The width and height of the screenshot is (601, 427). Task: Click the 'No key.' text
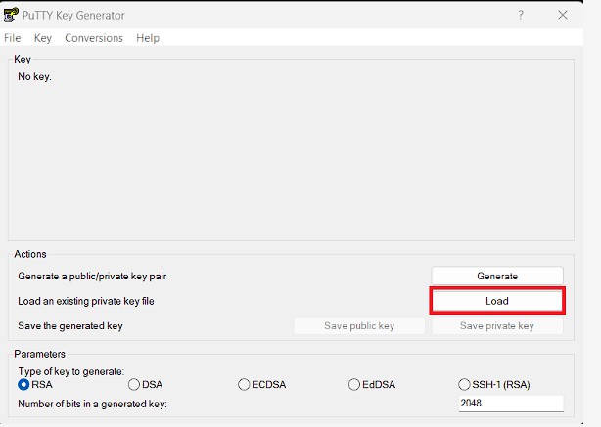pos(34,77)
